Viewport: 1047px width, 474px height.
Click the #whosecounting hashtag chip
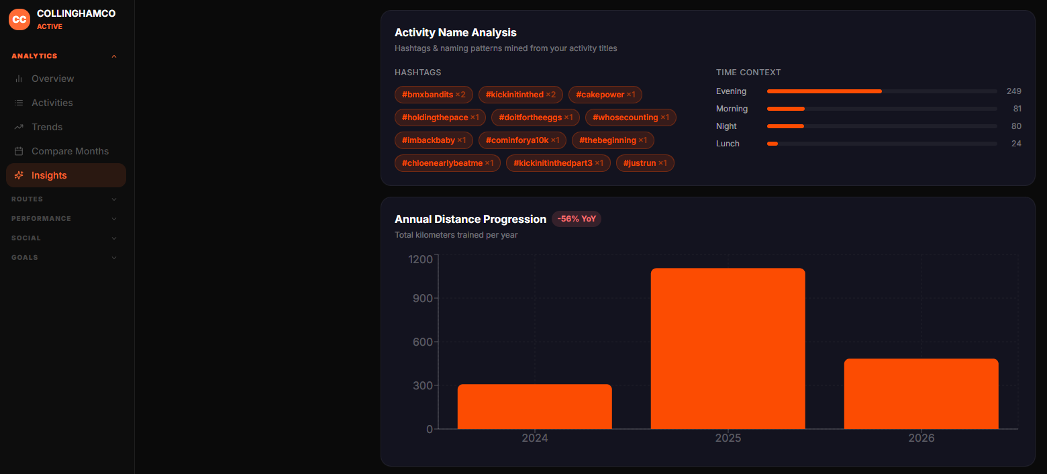click(x=631, y=117)
